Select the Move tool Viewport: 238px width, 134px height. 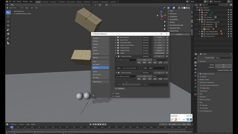(x=8, y=22)
